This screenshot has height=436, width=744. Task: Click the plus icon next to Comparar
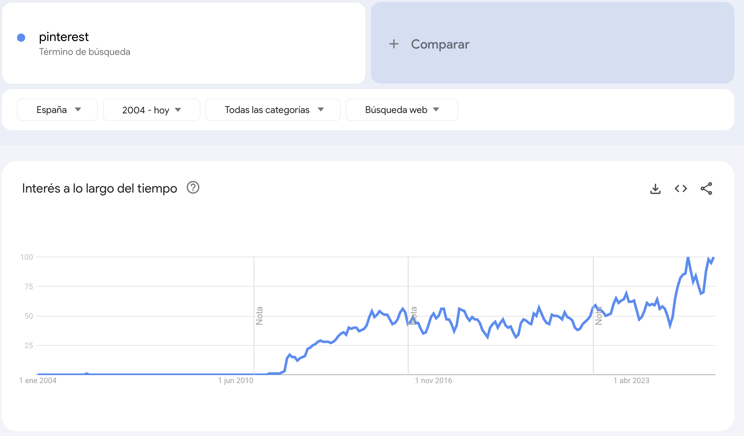point(394,44)
